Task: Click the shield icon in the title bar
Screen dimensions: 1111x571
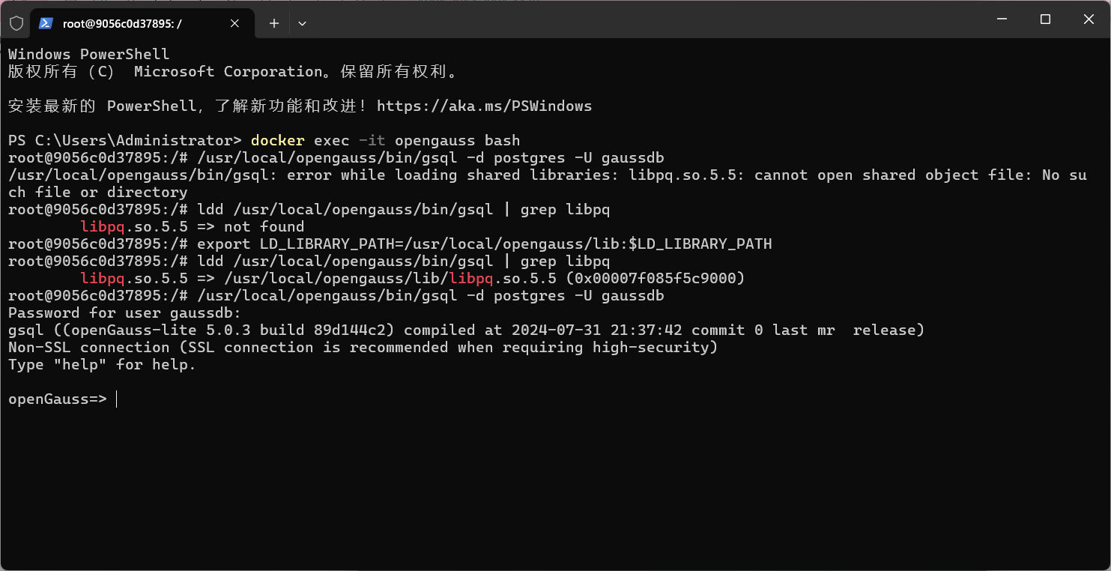Action: [x=16, y=23]
